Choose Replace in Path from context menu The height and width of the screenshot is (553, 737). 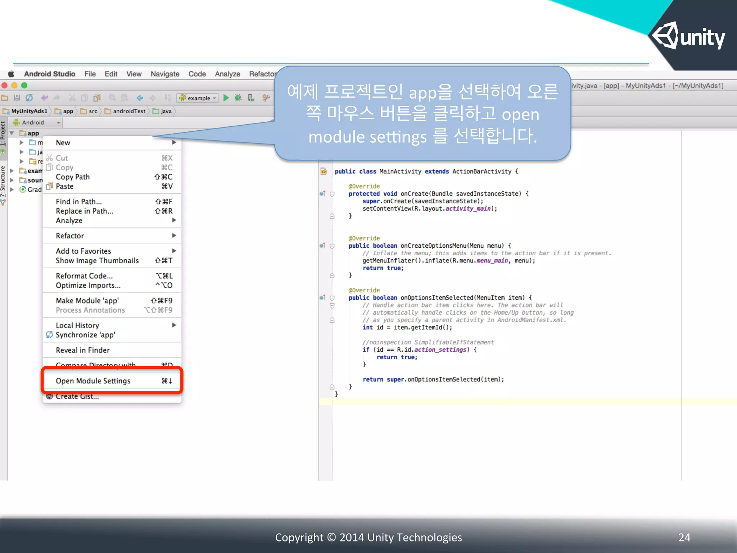click(x=112, y=211)
